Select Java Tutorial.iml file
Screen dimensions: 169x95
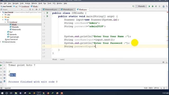[x=12, y=39]
